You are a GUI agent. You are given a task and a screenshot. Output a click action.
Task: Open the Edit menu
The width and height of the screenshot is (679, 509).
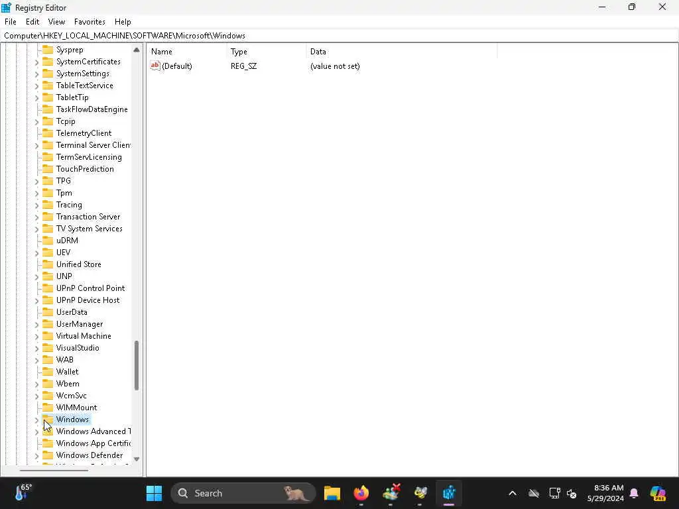click(x=32, y=22)
